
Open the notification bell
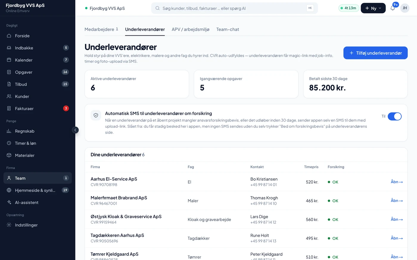pos(393,8)
